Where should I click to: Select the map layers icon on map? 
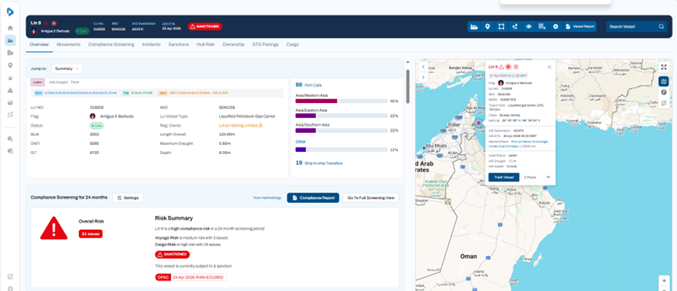pos(664,81)
